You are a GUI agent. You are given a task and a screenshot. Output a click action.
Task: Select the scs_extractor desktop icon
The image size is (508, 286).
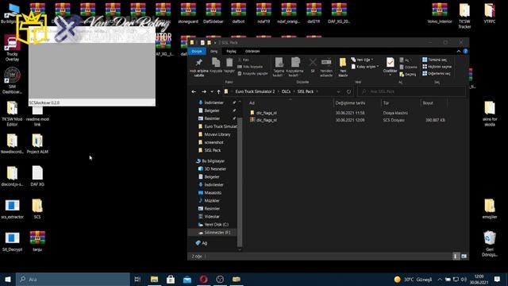point(13,209)
